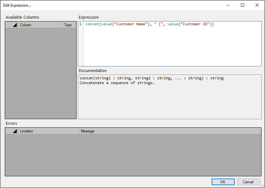Click the Location header in Errors panel
This screenshot has height=188, width=265.
pyautogui.click(x=27, y=131)
